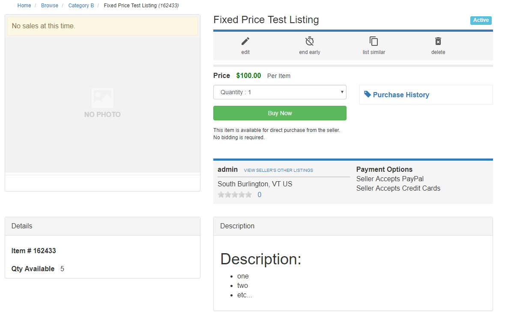Screen dimensions: 508x323
Task: Click the $100.00 price value
Action: pos(248,75)
